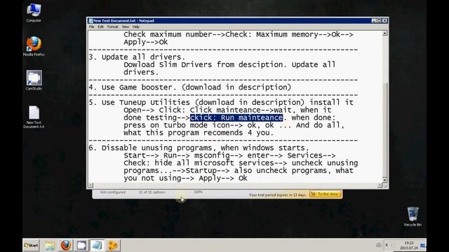The image size is (449, 252).
Task: Open the TuneUp Utilities taskbar icon
Action: [x=112, y=246]
